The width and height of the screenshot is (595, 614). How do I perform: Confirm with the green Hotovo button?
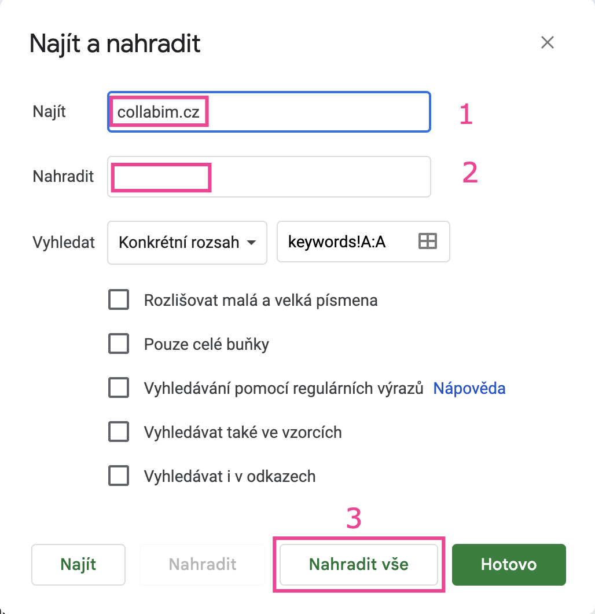tap(509, 565)
